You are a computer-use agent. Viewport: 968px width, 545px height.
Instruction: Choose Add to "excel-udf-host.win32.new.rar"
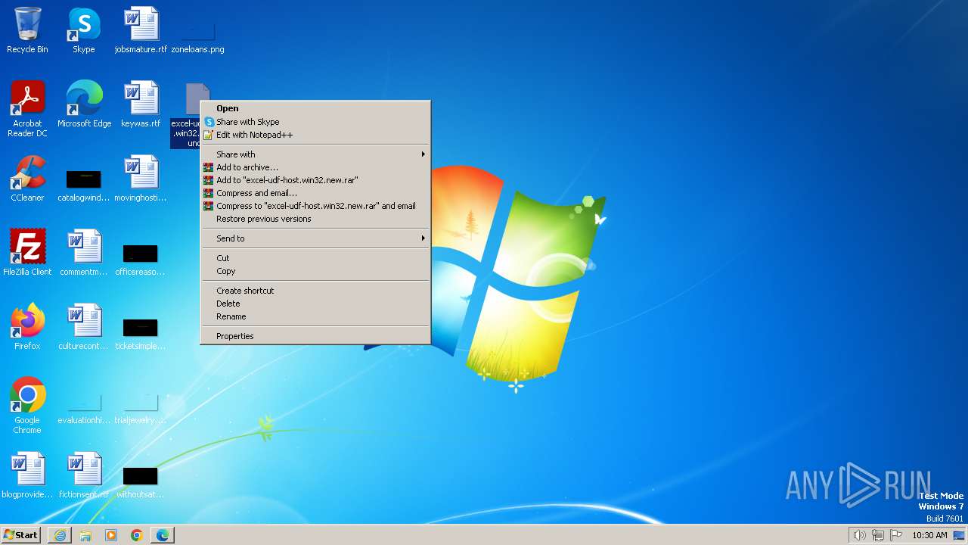(x=315, y=180)
